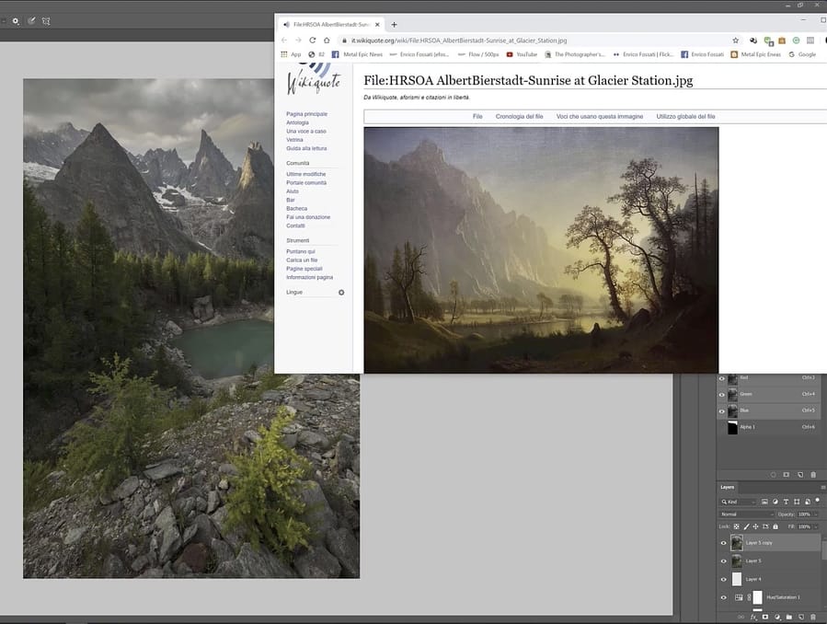827x624 pixels.
Task: Go back in the Chrome browser
Action: pos(284,40)
